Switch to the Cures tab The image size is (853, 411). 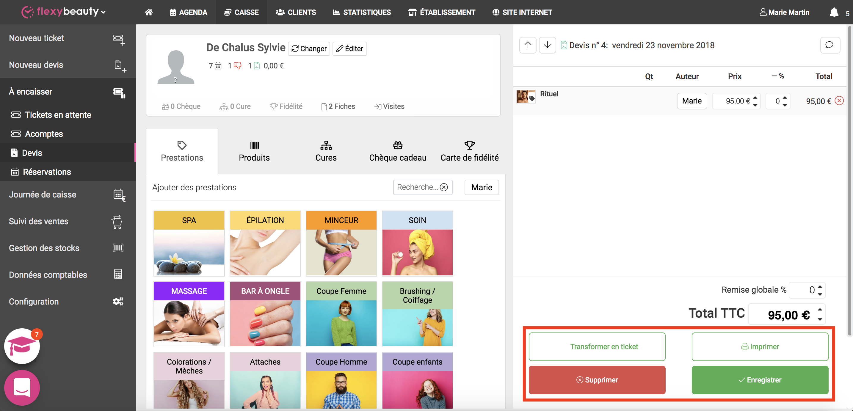(x=326, y=151)
